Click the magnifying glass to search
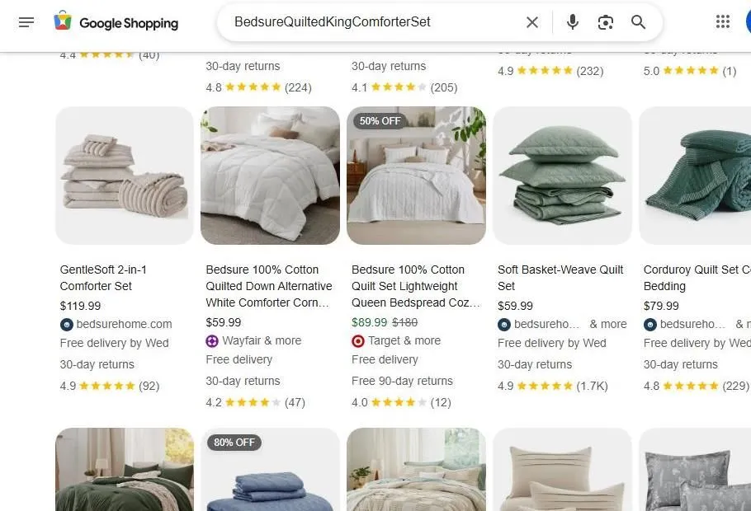751x511 pixels. [x=638, y=21]
